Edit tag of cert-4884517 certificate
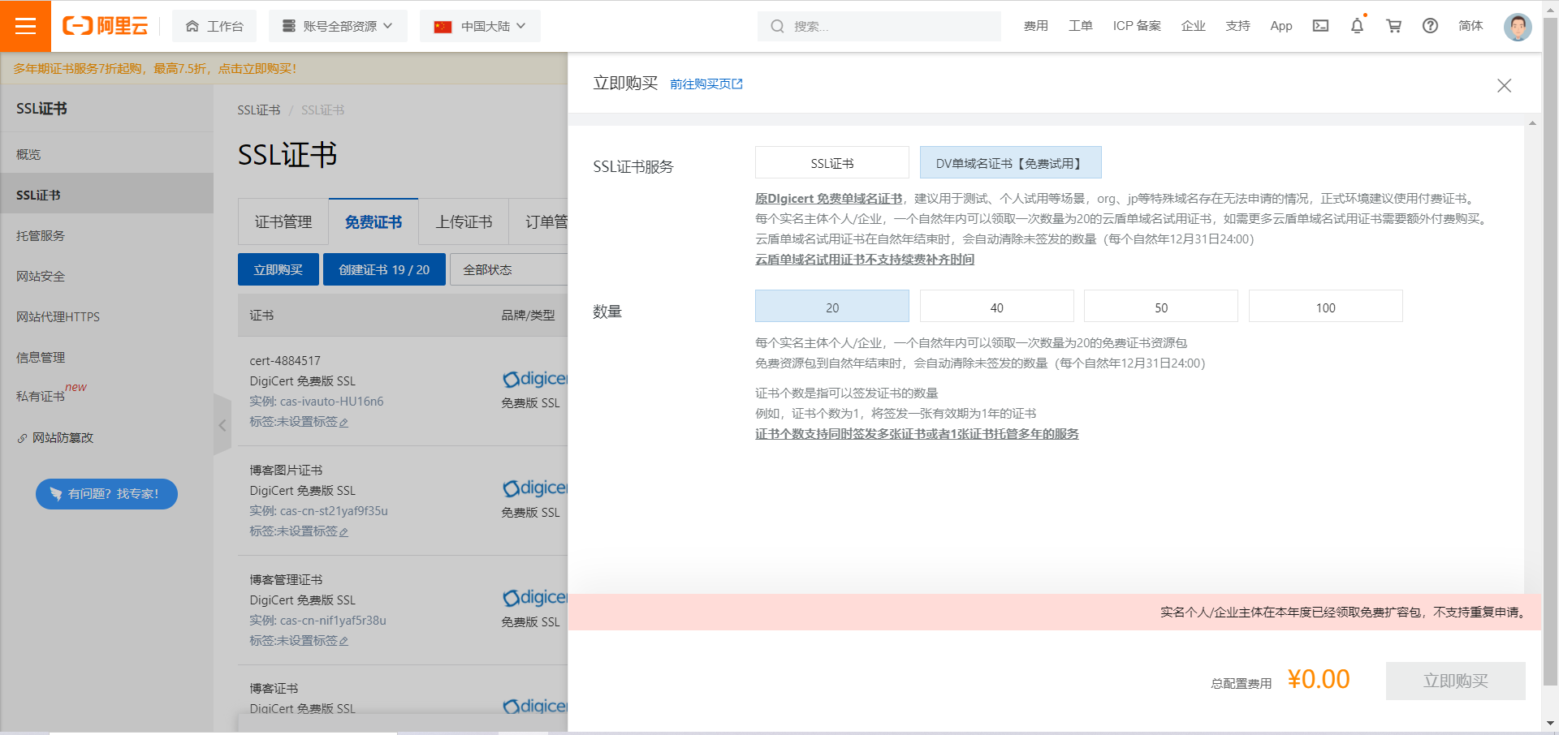The height and width of the screenshot is (735, 1559). 344,423
